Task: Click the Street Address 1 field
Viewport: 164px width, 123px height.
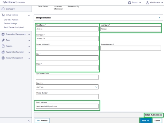Action: point(67,48)
